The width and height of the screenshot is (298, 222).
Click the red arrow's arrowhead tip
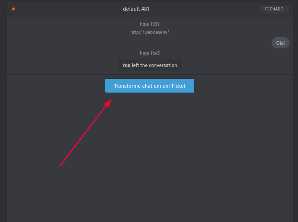[110, 100]
